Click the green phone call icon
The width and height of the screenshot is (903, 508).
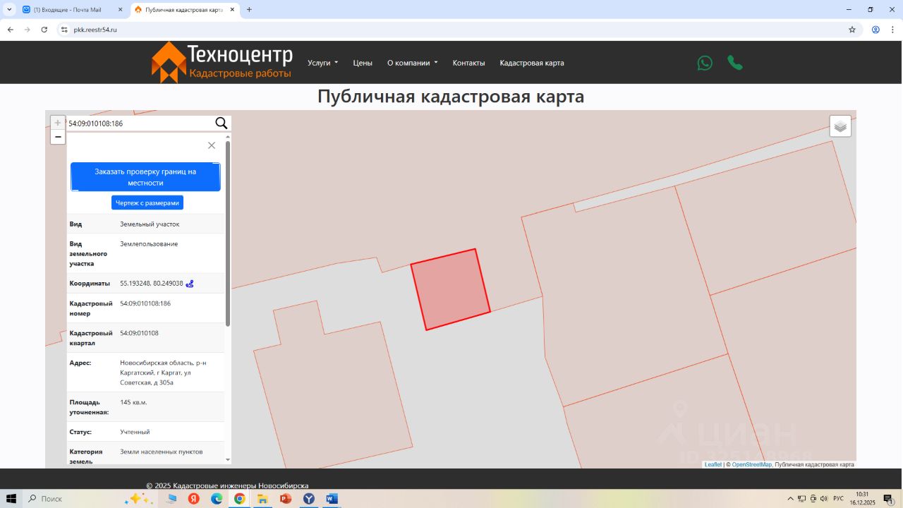coord(735,63)
